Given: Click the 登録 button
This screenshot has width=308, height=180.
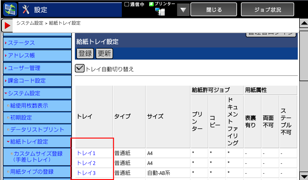Looking at the screenshot, I should pos(85,53).
